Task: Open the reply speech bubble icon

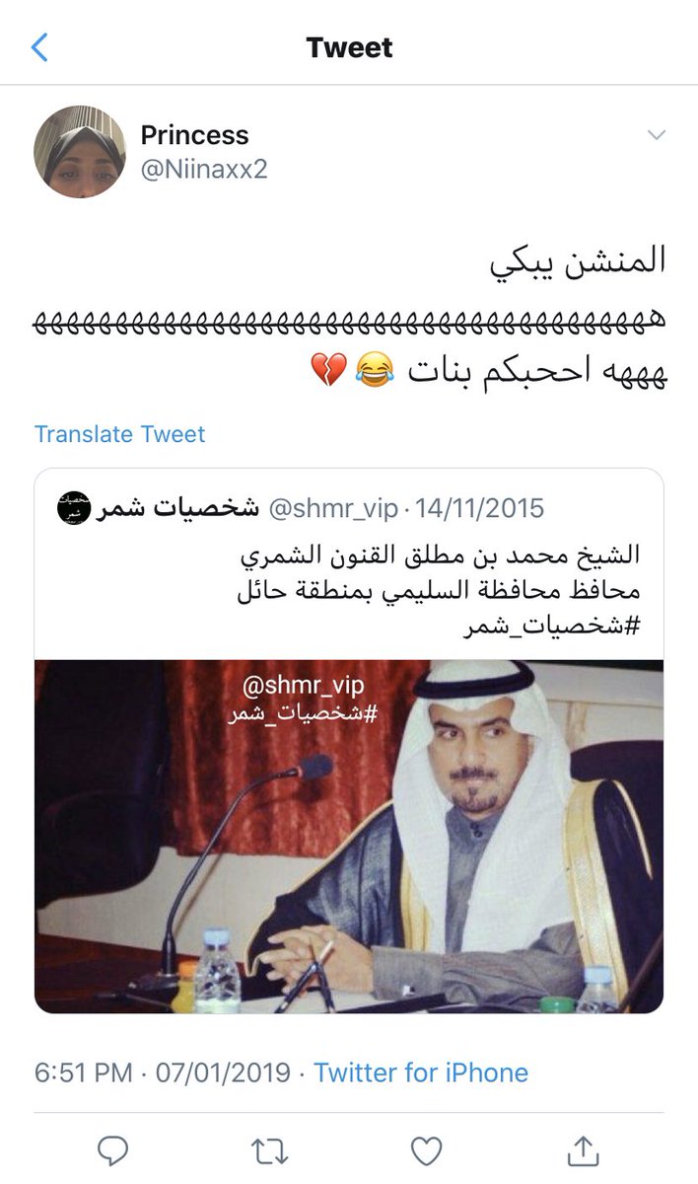Action: [x=113, y=1150]
